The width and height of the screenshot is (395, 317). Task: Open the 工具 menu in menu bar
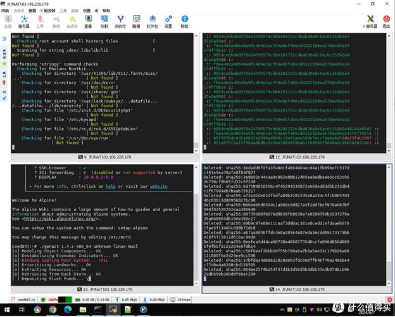63,10
